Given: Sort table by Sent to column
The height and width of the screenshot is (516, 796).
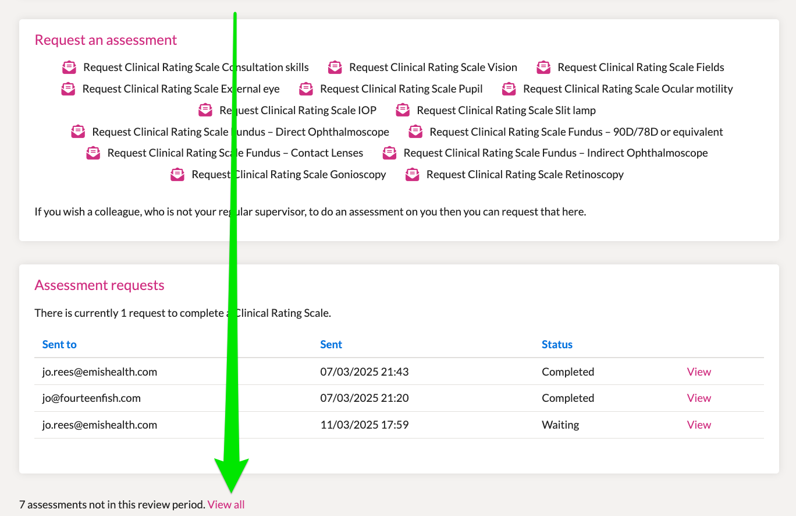Looking at the screenshot, I should point(59,344).
